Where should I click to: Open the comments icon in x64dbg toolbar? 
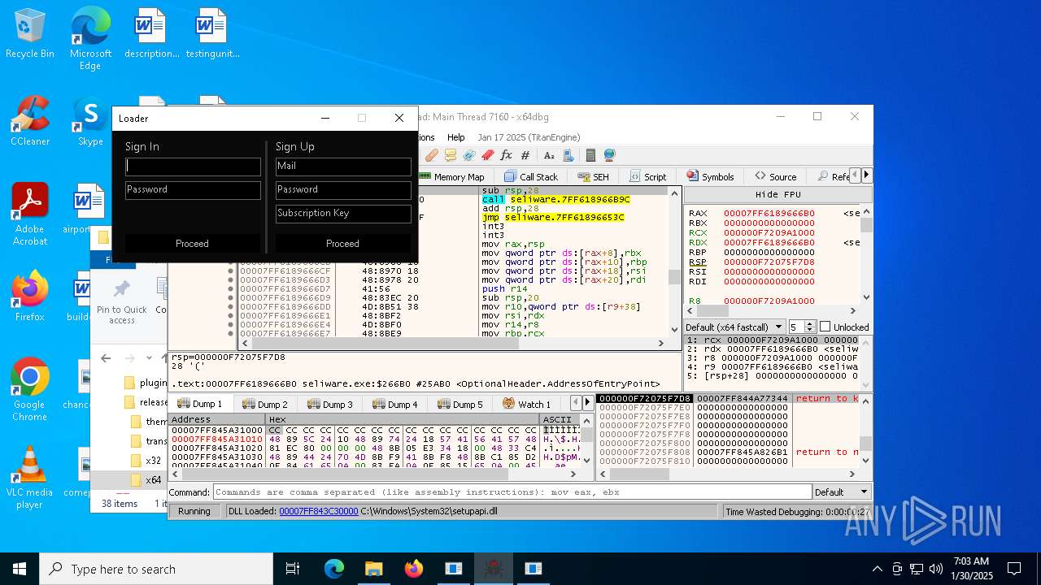[x=451, y=155]
